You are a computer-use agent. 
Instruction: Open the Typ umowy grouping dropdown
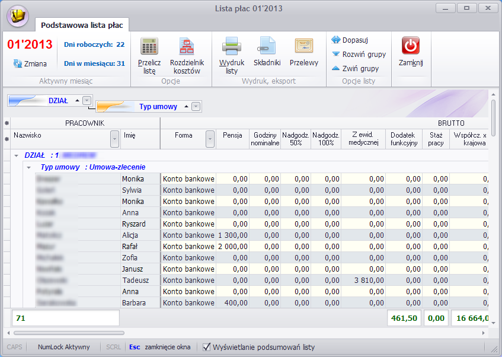(196, 106)
